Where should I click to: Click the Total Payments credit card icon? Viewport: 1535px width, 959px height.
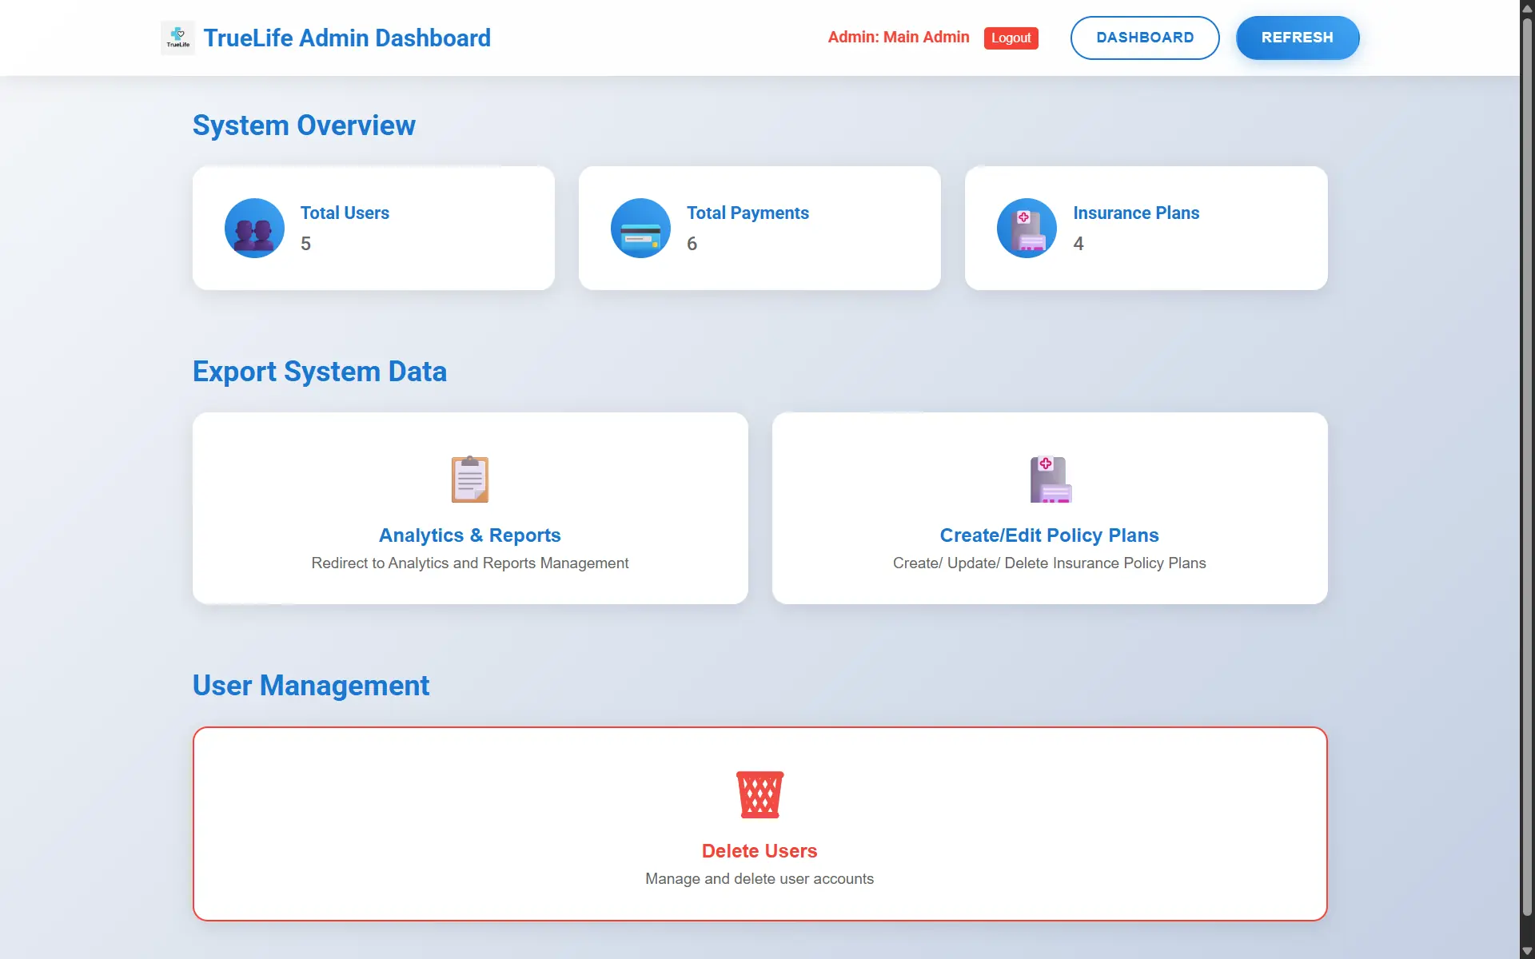click(x=640, y=229)
